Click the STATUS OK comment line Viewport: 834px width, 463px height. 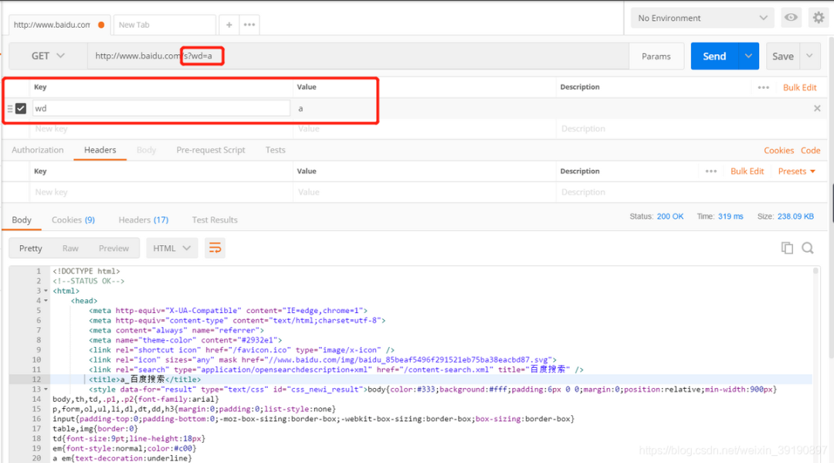(88, 281)
